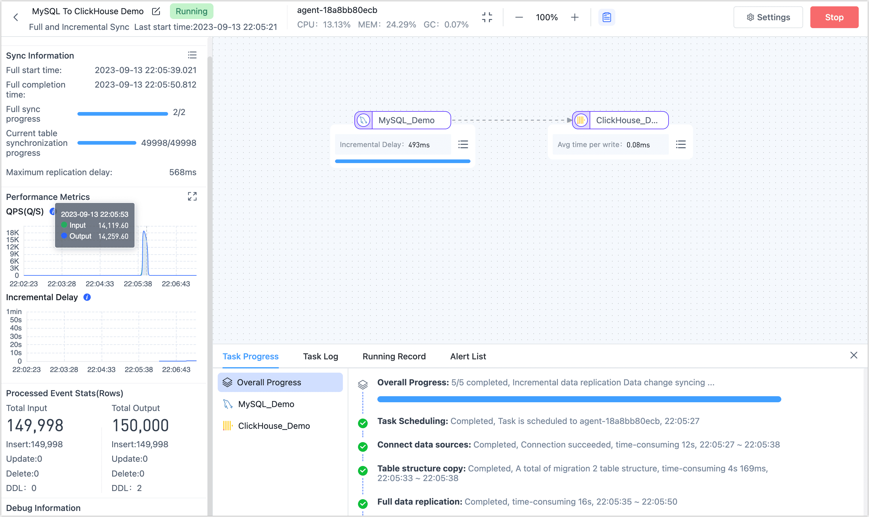This screenshot has width=869, height=517.
Task: Fit the canvas using the fit-to-screen icon
Action: point(487,17)
